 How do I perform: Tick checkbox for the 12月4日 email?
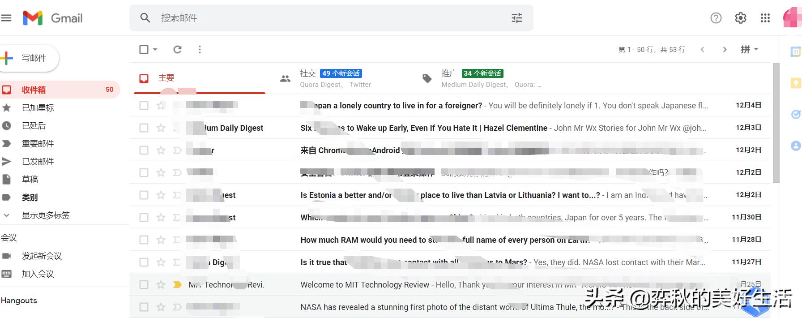144,106
